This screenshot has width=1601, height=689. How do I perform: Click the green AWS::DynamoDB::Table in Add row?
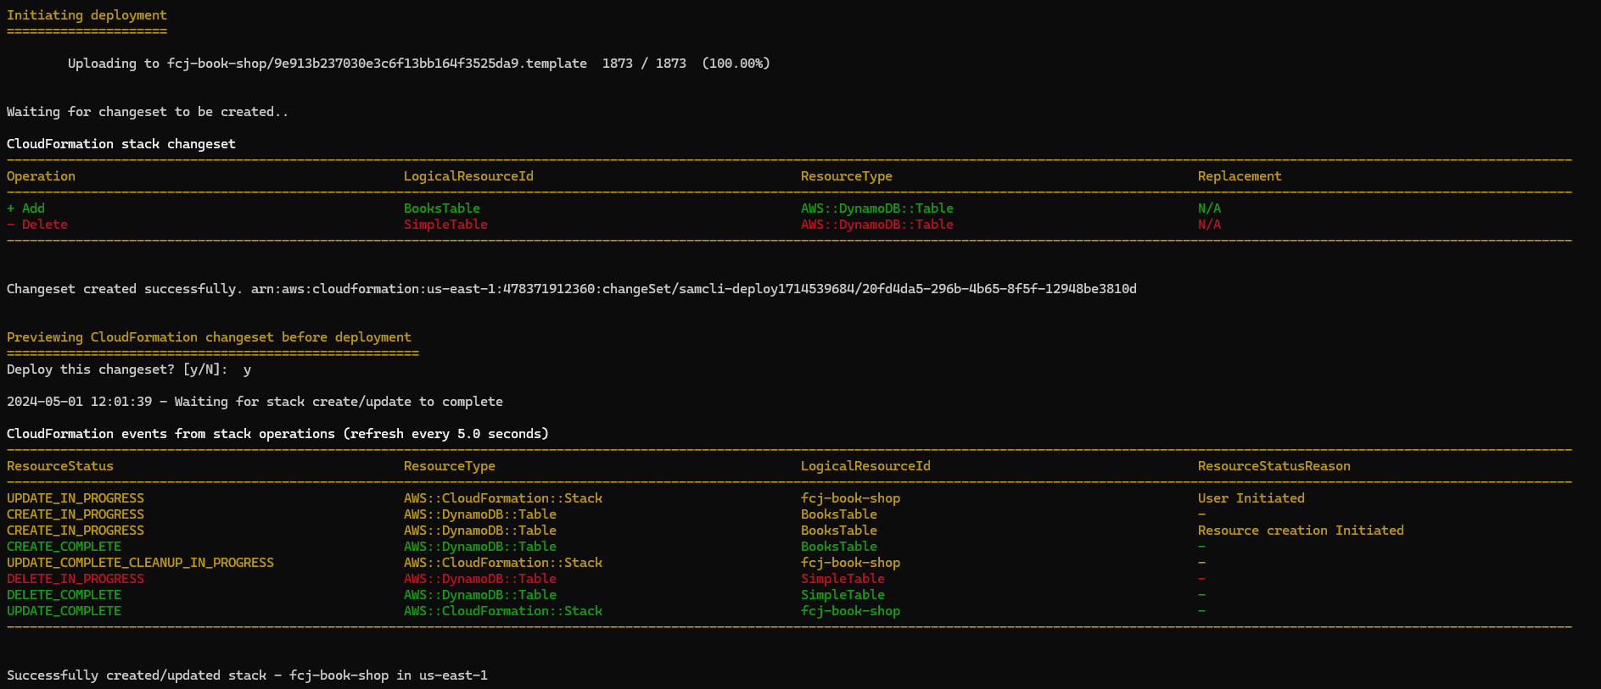pyautogui.click(x=877, y=208)
